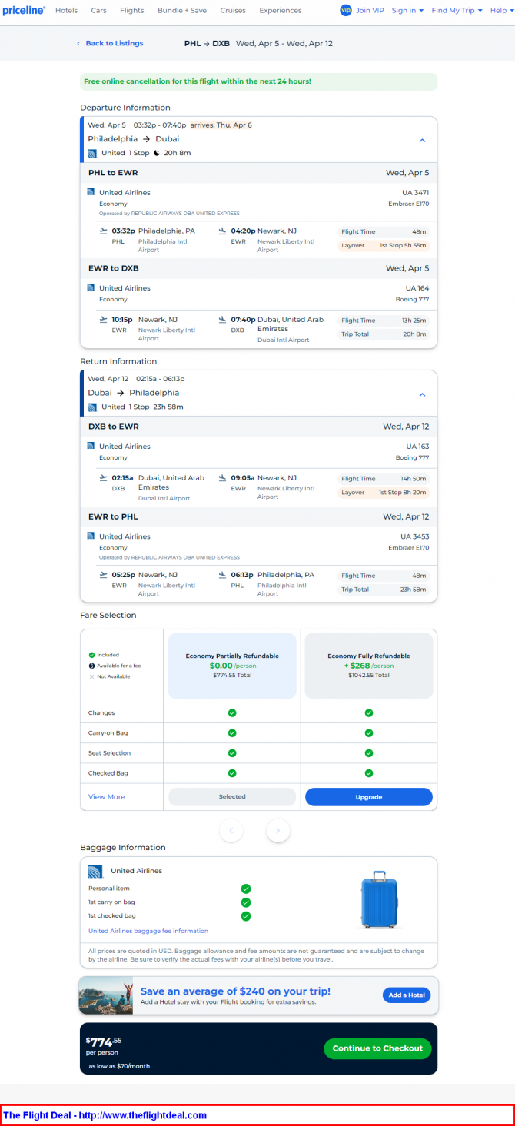Click United logo in EWR to PHL segment
Viewport: 515px width, 1126px height.
click(91, 536)
